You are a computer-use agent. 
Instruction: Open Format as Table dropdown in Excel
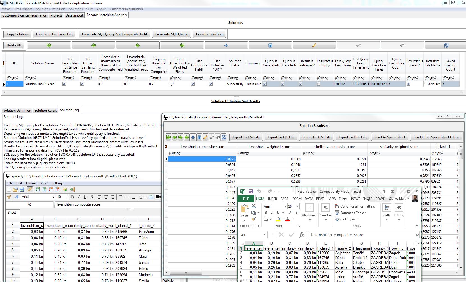pyautogui.click(x=351, y=213)
